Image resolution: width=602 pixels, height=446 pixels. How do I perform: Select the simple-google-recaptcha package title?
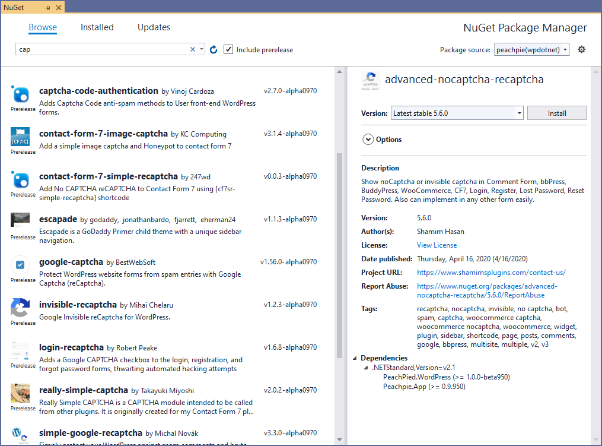point(91,432)
